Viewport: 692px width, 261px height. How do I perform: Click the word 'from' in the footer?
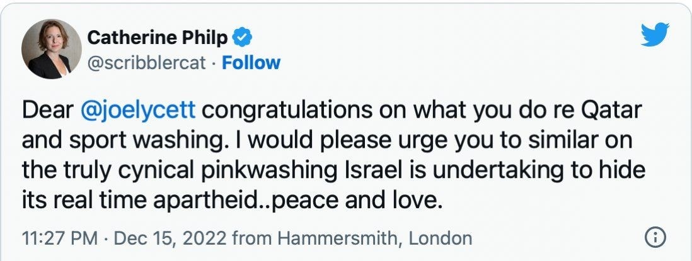251,238
